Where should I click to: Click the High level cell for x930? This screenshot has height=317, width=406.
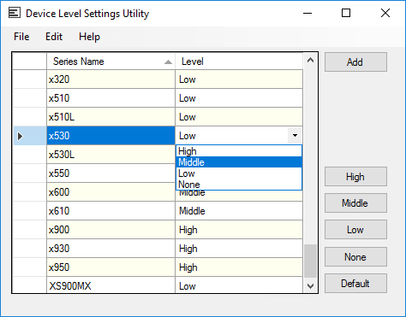point(239,249)
